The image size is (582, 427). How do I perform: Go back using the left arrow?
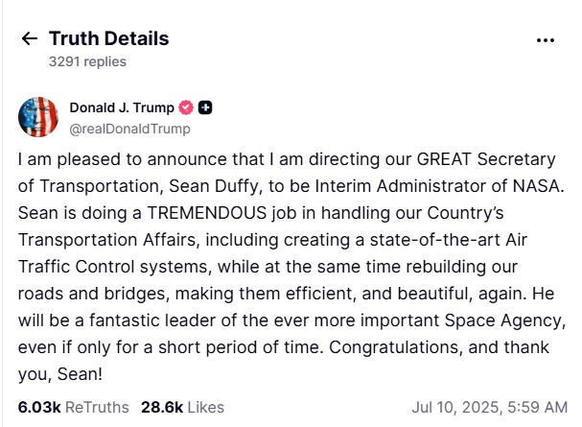coord(30,39)
